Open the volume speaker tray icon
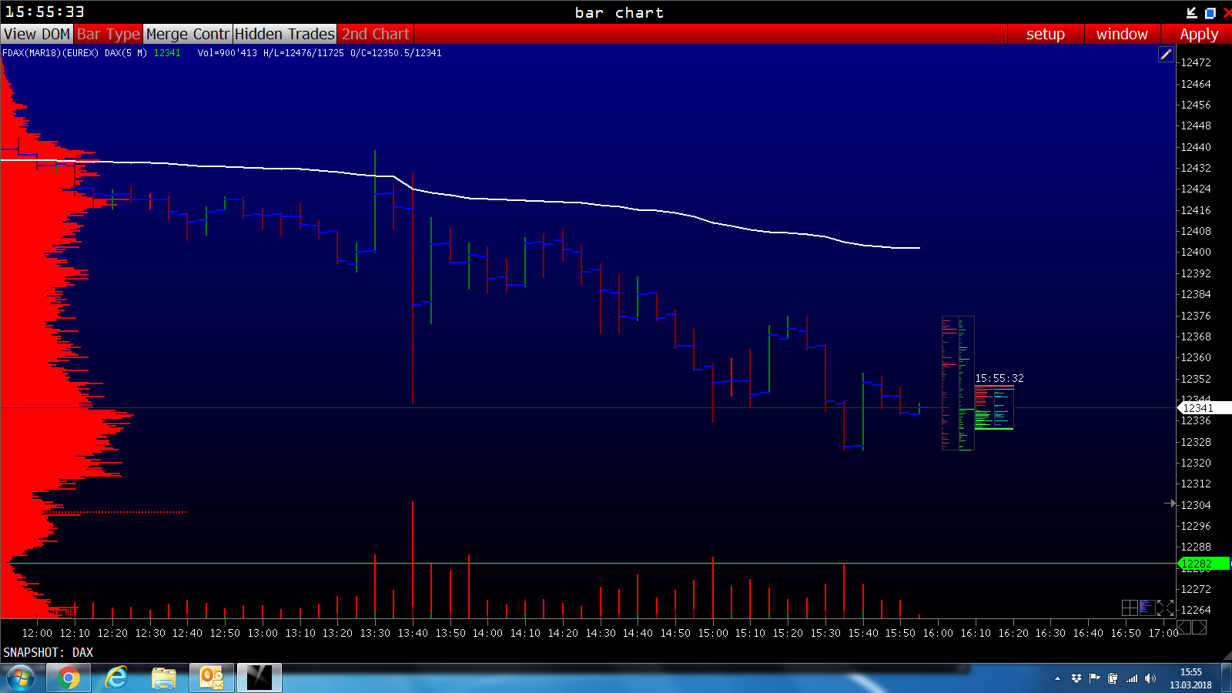The height and width of the screenshot is (693, 1232). click(x=1150, y=678)
